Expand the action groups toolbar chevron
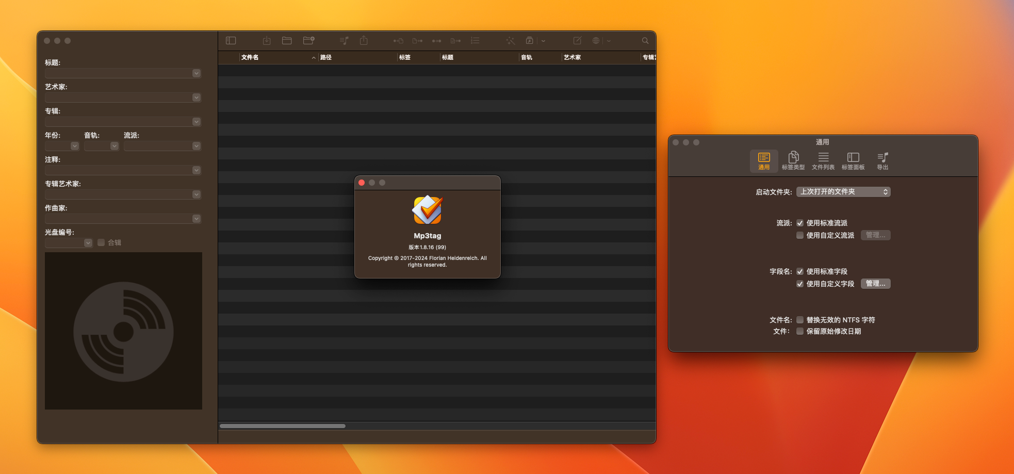This screenshot has width=1014, height=474. click(543, 41)
